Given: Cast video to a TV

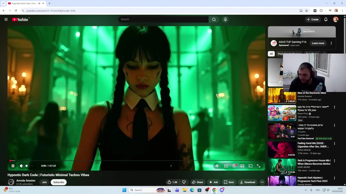Looking at the screenshot, I should [x=250, y=166].
